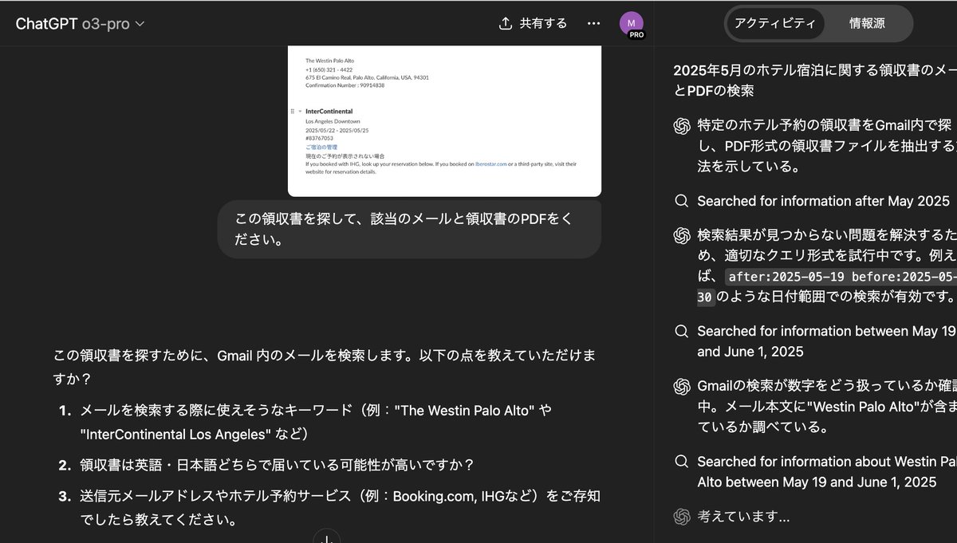Click the InterContinental heading in the receipt image

[329, 111]
